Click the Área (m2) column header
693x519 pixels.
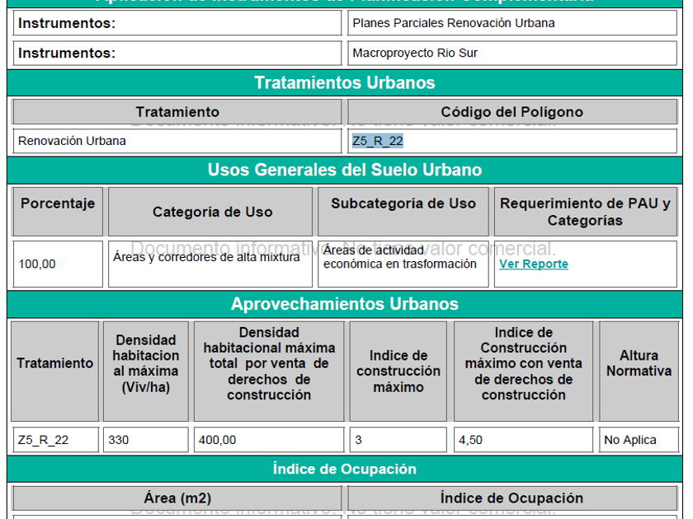(x=177, y=498)
